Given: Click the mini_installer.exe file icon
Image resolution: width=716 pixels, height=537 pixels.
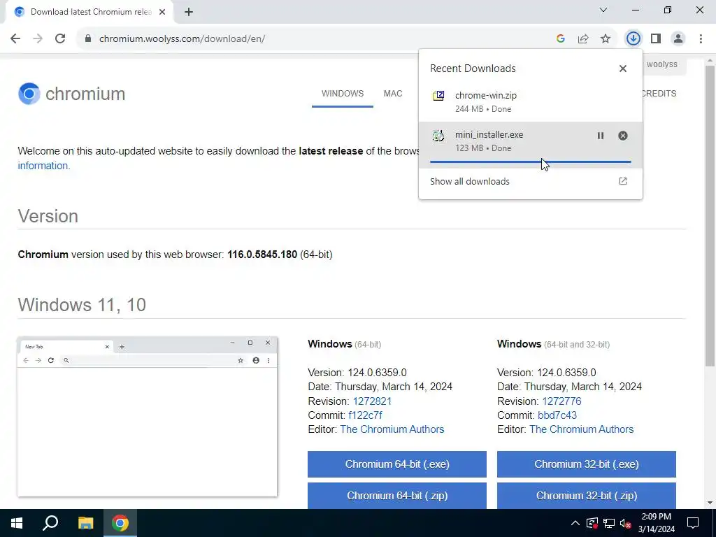Looking at the screenshot, I should pos(438,136).
